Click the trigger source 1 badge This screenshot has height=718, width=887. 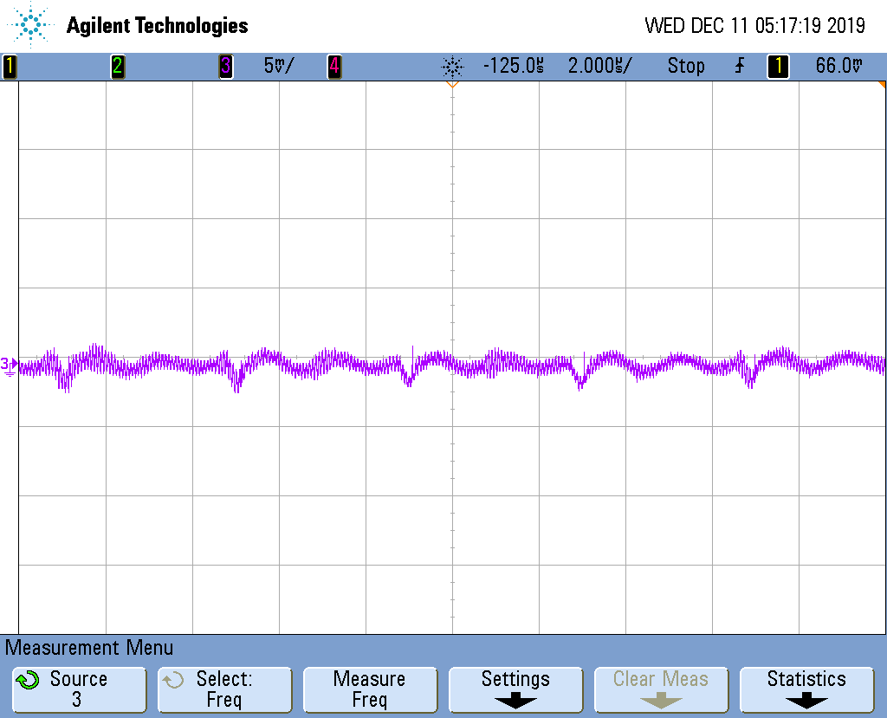coord(778,66)
